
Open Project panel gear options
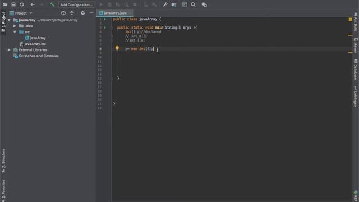coord(82,13)
